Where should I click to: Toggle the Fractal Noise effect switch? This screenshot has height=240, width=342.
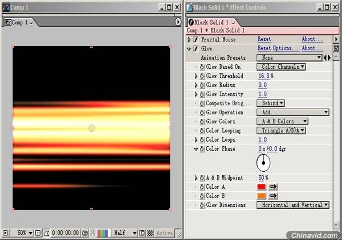click(196, 39)
